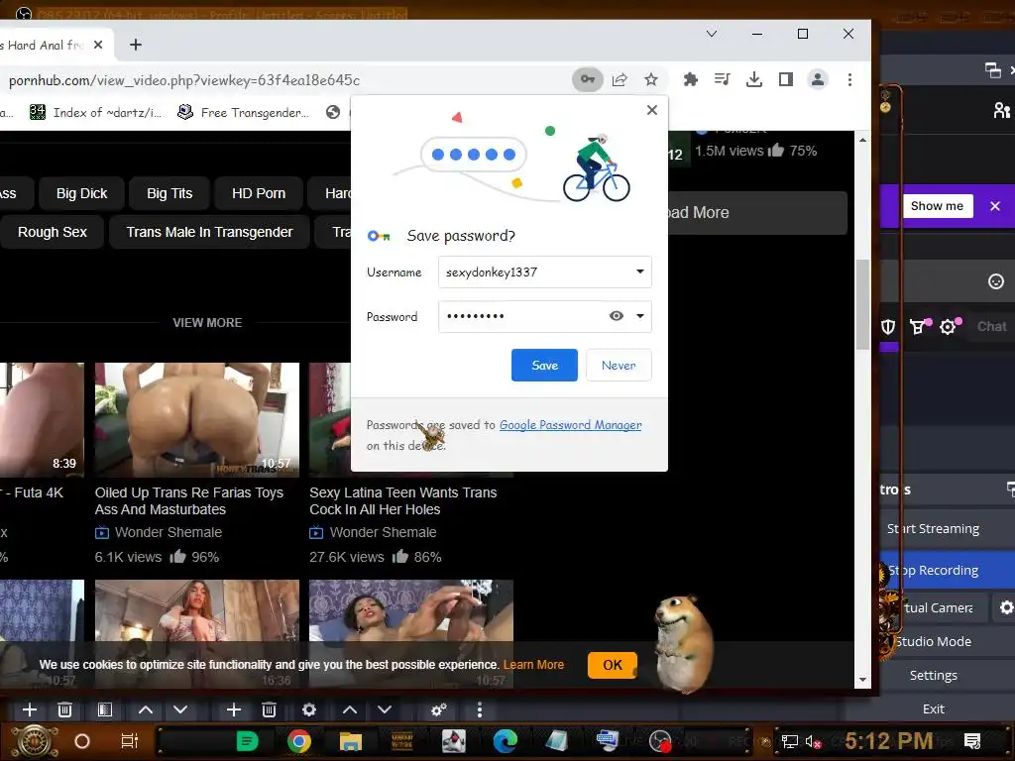
Task: Save the password with the Save button
Action: 544,365
